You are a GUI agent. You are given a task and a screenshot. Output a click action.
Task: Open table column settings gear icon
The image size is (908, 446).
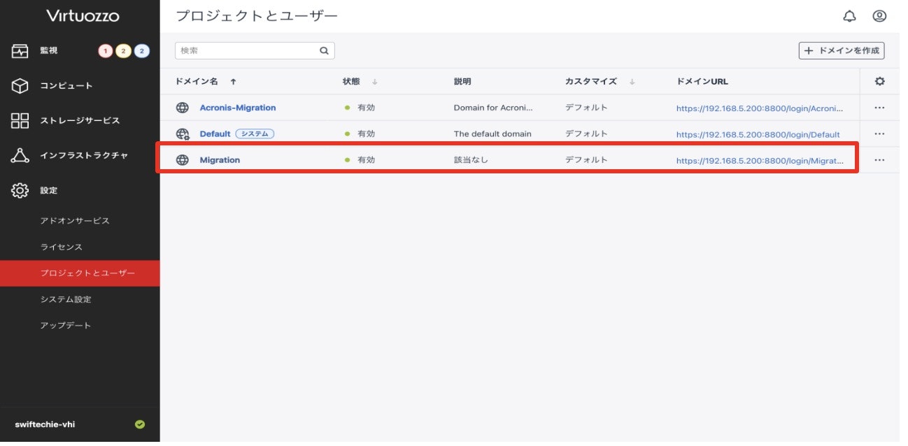(x=879, y=81)
